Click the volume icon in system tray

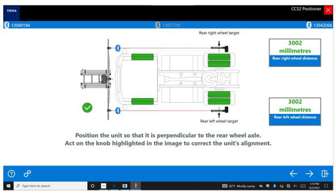tap(295, 186)
